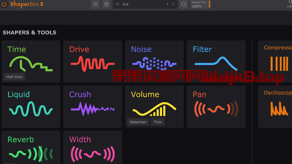Add the Crush shaper
Image resolution: width=292 pixels, height=164 pixels.
pyautogui.click(x=93, y=106)
